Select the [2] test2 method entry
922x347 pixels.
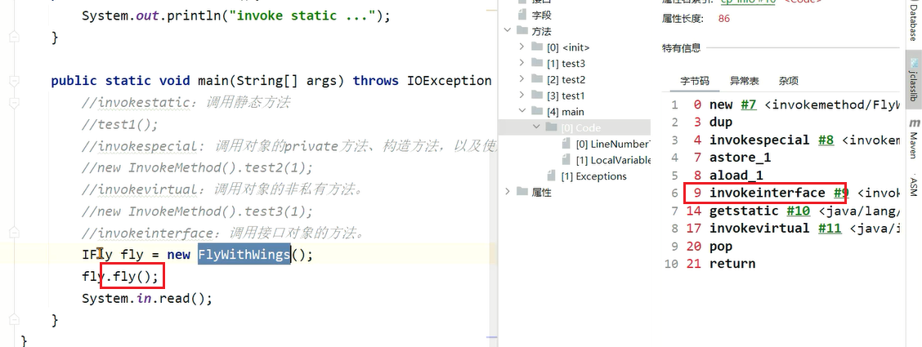(x=566, y=80)
